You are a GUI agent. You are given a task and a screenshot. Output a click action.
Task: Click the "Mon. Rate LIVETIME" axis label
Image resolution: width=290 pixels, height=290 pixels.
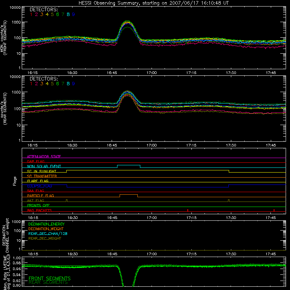[5, 272]
